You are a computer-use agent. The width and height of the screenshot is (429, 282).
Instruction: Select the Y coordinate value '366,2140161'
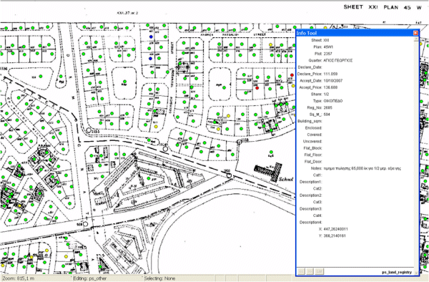click(335, 235)
